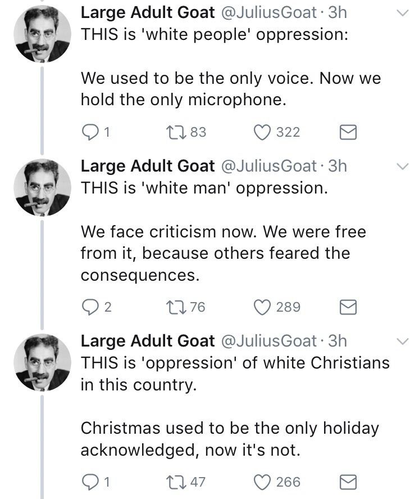Reply to the 'white man' oppression tweet
Image resolution: width=410 pixels, height=499 pixels.
tap(89, 307)
